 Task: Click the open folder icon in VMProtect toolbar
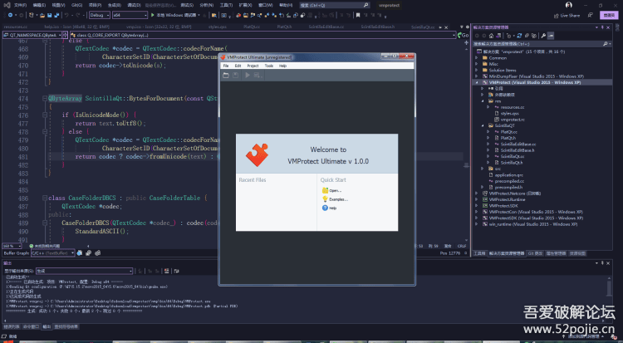click(226, 75)
